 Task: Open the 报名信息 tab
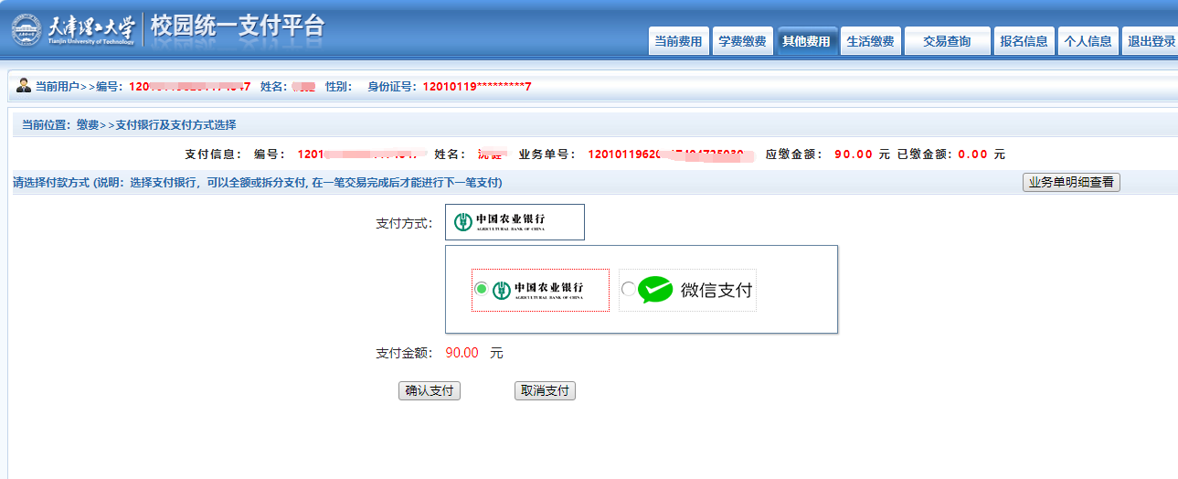click(1024, 41)
